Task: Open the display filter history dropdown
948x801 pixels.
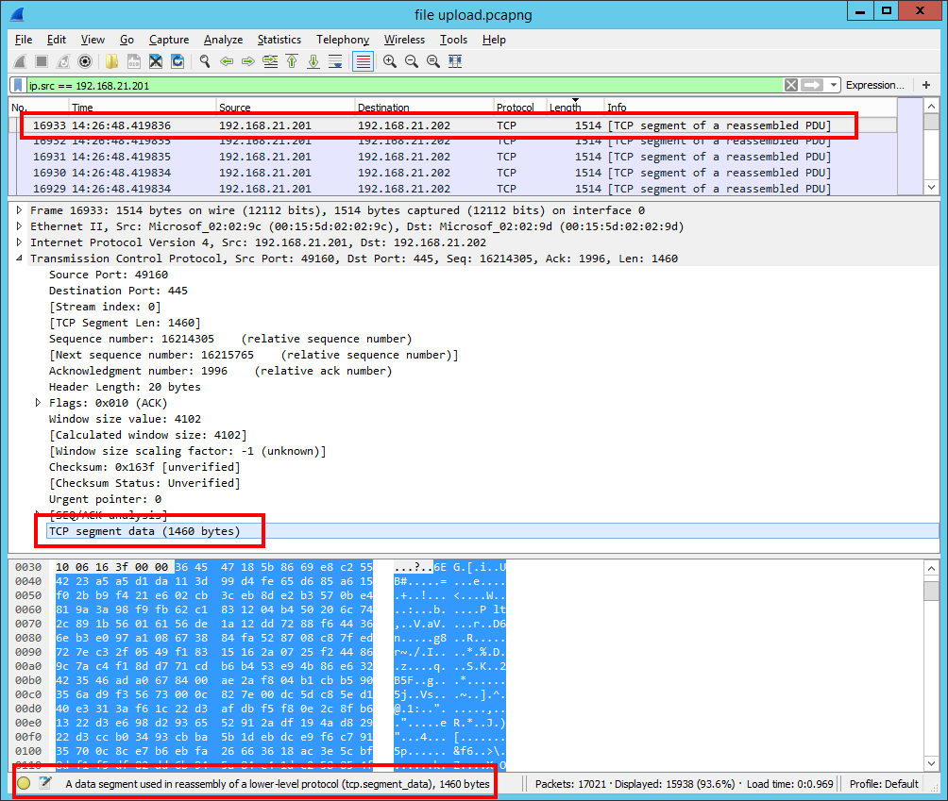Action: (834, 85)
